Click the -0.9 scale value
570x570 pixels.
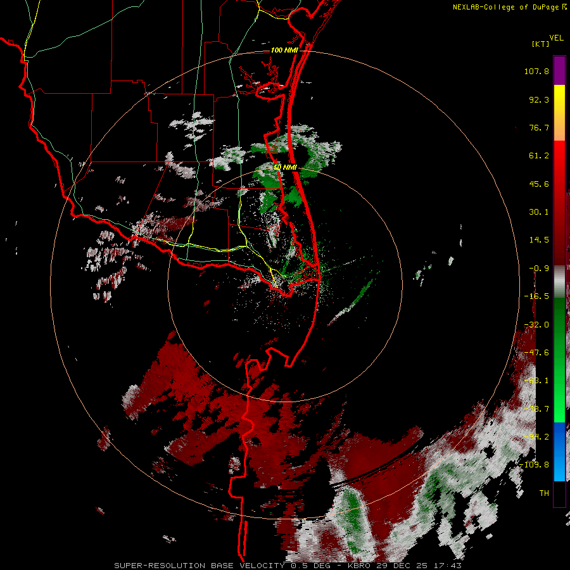[539, 269]
